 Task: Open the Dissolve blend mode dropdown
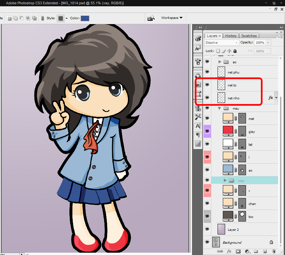coord(222,43)
